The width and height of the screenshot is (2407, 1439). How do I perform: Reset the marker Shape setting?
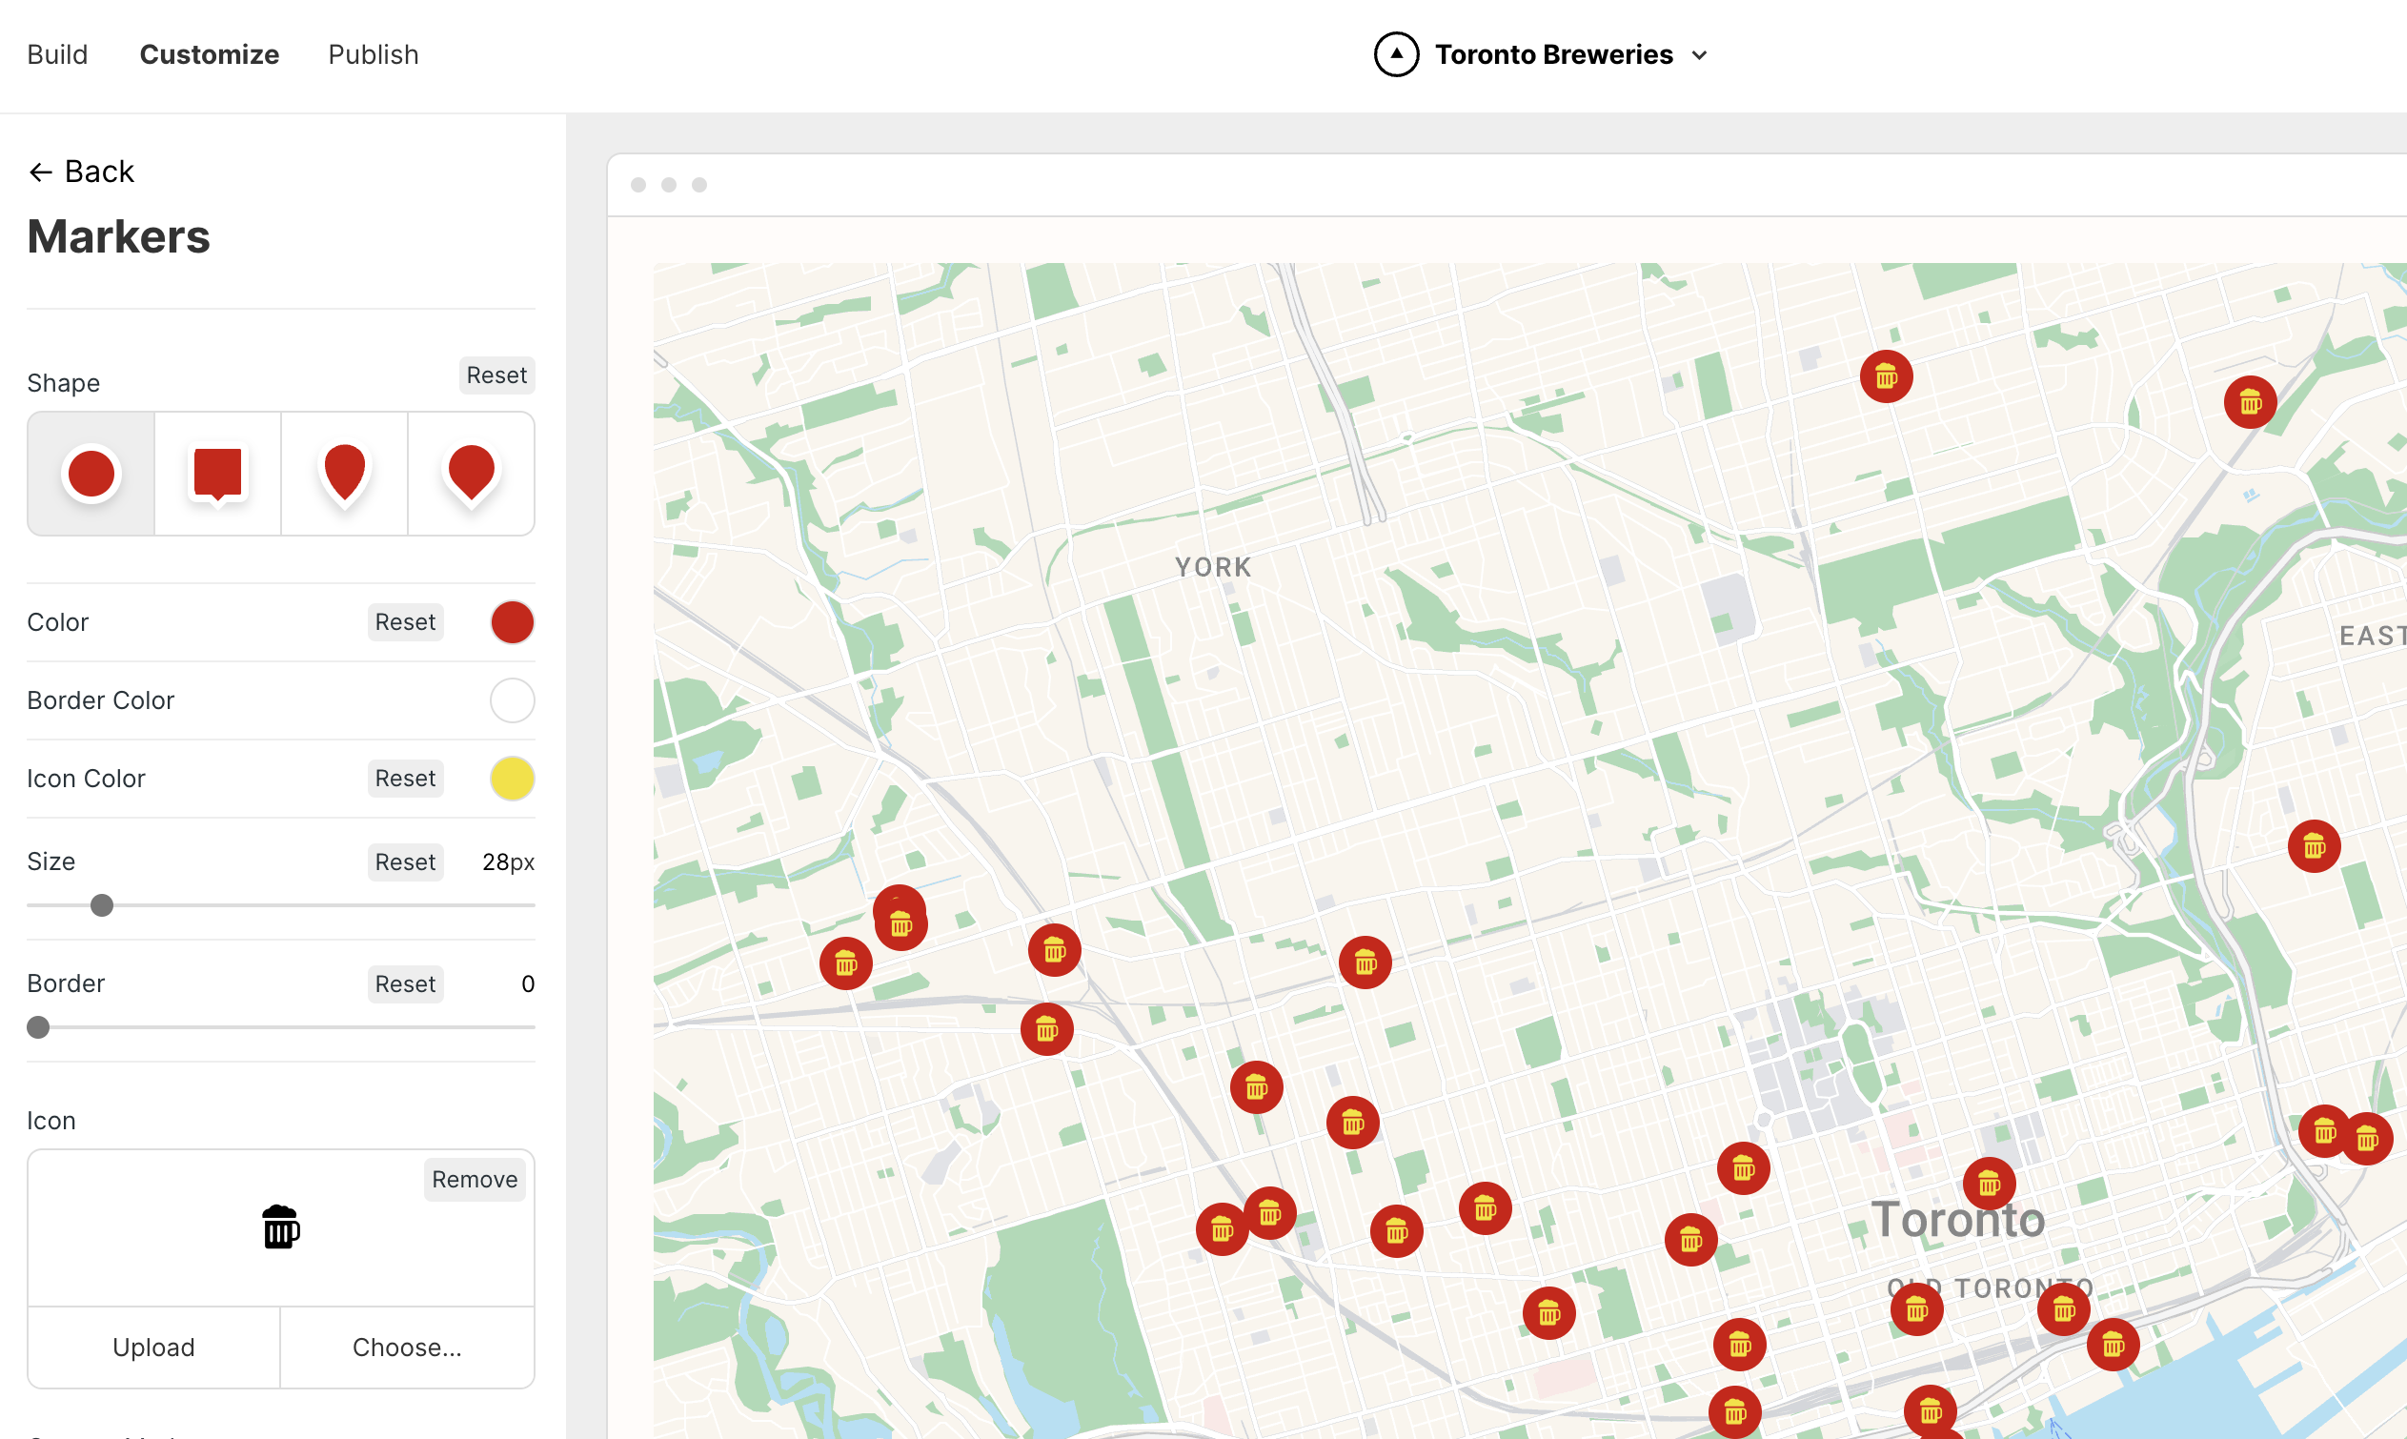click(496, 375)
